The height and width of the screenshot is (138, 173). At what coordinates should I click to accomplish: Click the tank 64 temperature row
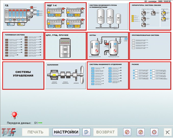tap(115, 79)
